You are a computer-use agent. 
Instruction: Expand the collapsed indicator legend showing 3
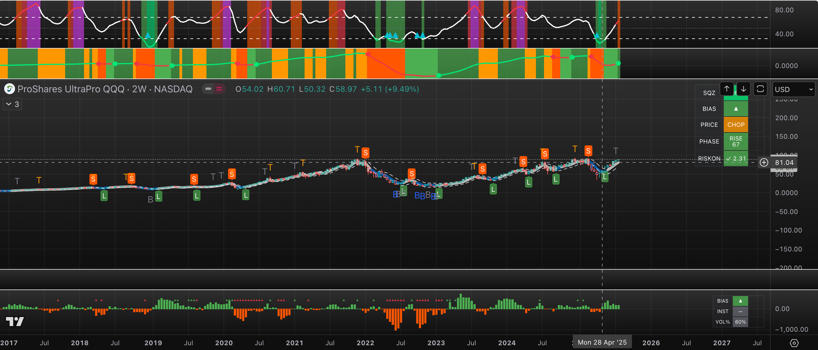(12, 104)
